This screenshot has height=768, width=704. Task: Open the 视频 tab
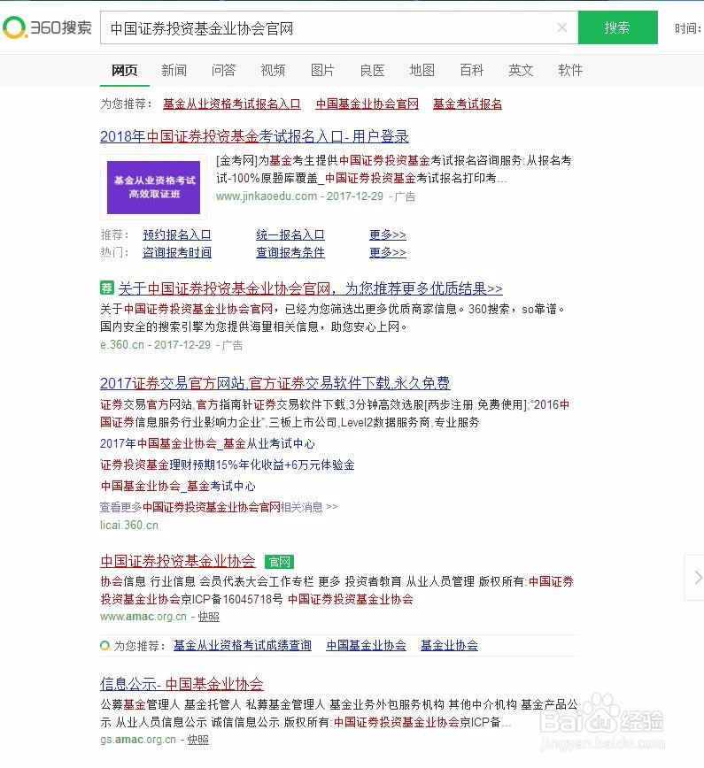click(x=273, y=70)
